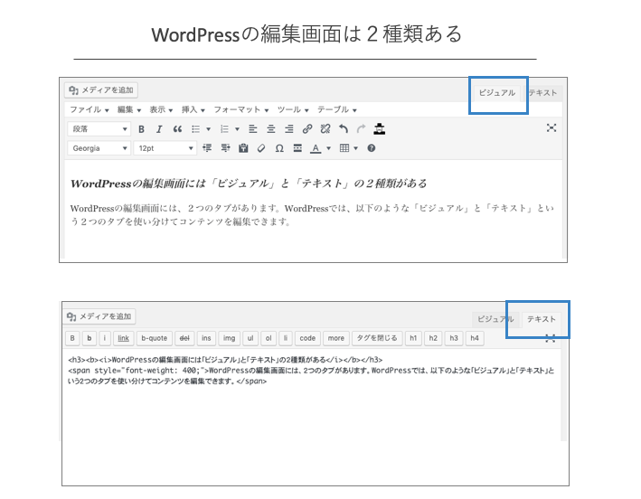This screenshot has height=499, width=641.
Task: Click the i quicktag button
Action: (105, 338)
